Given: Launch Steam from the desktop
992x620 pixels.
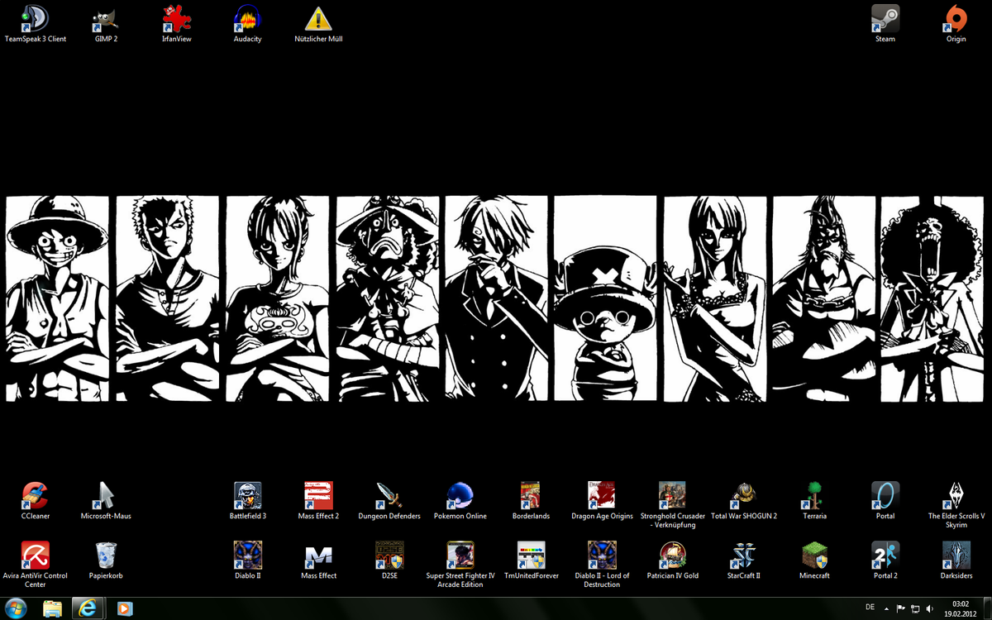Looking at the screenshot, I should [x=885, y=24].
